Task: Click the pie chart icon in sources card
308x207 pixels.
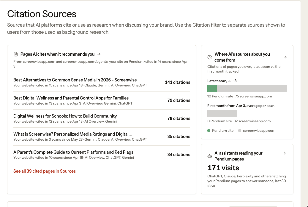Action: pyautogui.click(x=210, y=57)
